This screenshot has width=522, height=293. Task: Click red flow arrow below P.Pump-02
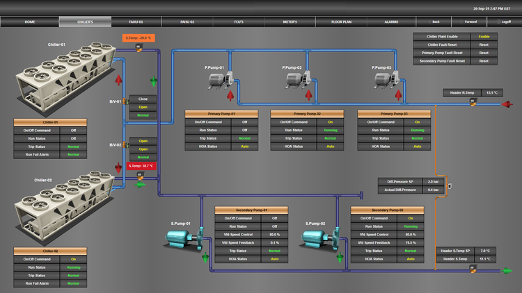point(308,95)
